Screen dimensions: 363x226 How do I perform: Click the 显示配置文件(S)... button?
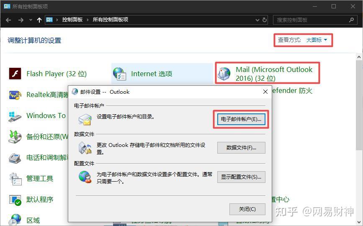[x=241, y=177]
